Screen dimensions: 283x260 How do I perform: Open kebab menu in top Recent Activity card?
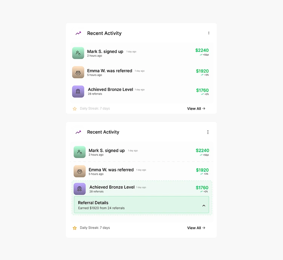click(208, 33)
